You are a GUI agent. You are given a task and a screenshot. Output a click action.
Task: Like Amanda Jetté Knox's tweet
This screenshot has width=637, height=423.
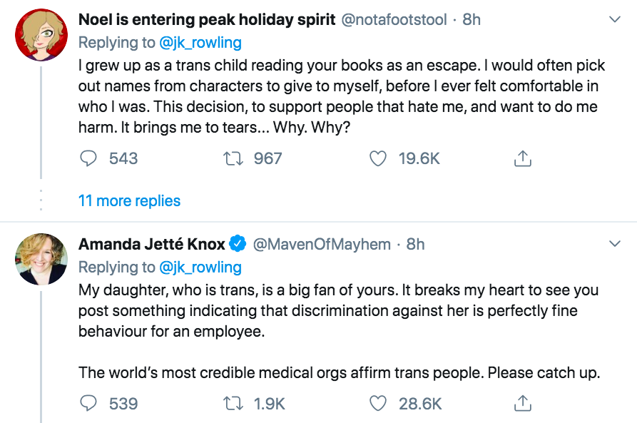point(378,404)
